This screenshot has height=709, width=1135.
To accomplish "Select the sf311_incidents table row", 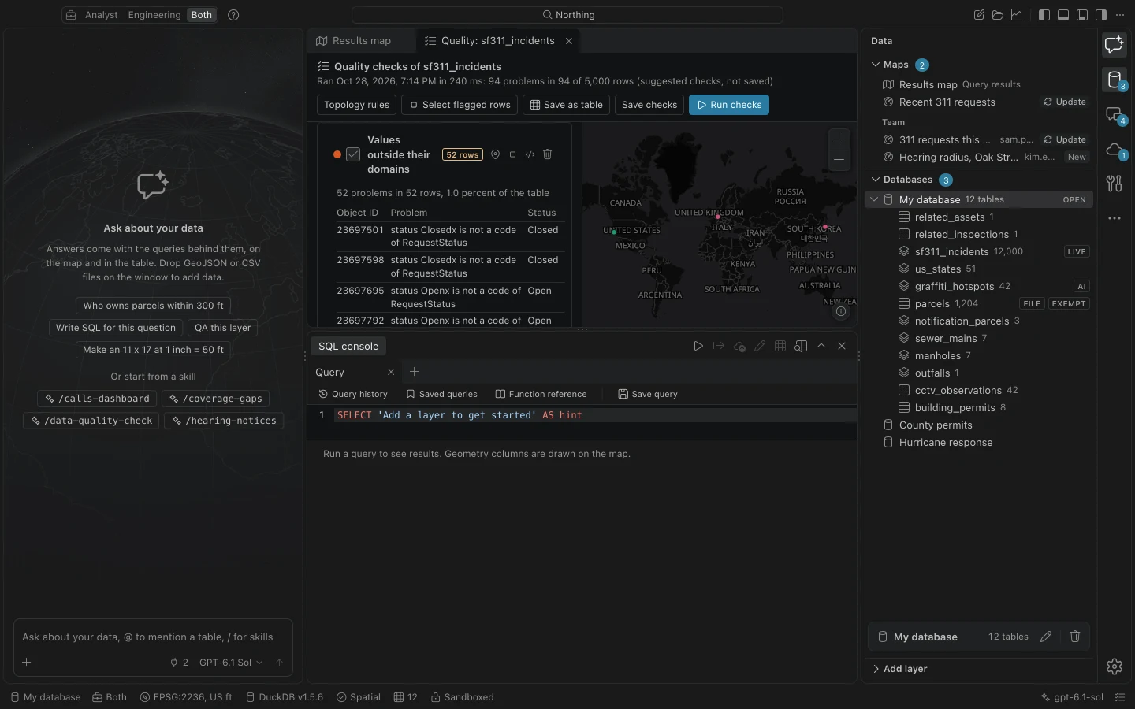I will [979, 252].
